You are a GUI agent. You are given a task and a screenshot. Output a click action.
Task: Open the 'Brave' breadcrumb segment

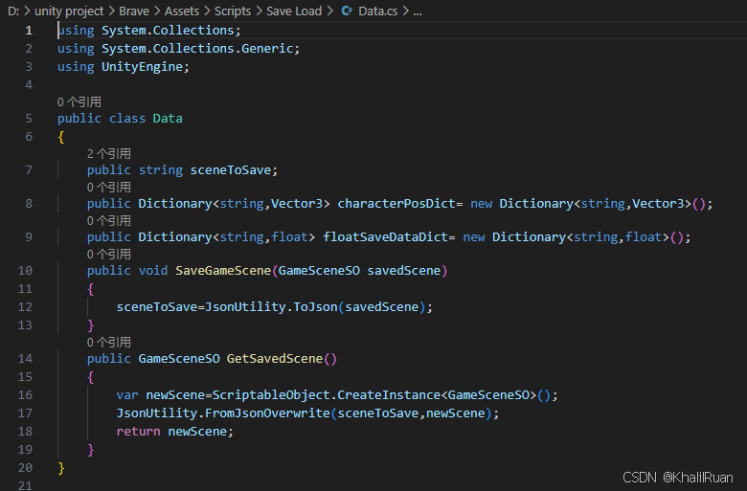click(134, 11)
